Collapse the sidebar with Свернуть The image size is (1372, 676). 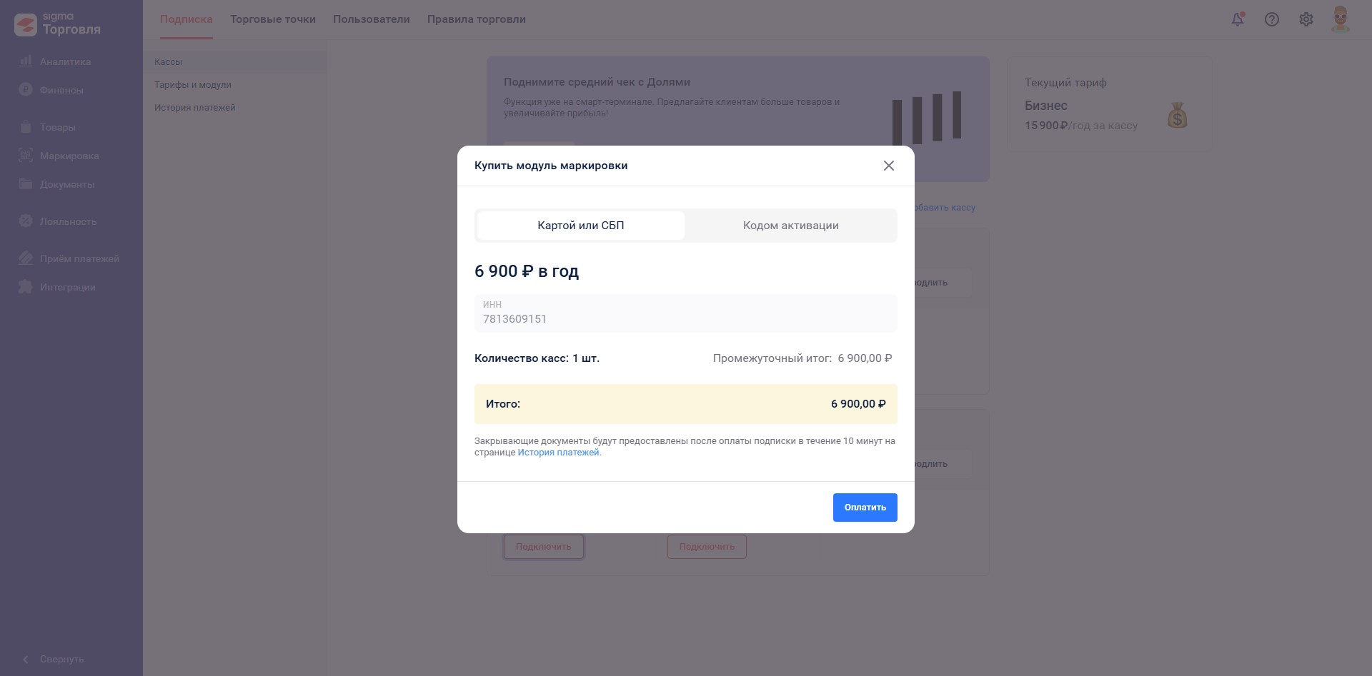(x=61, y=659)
